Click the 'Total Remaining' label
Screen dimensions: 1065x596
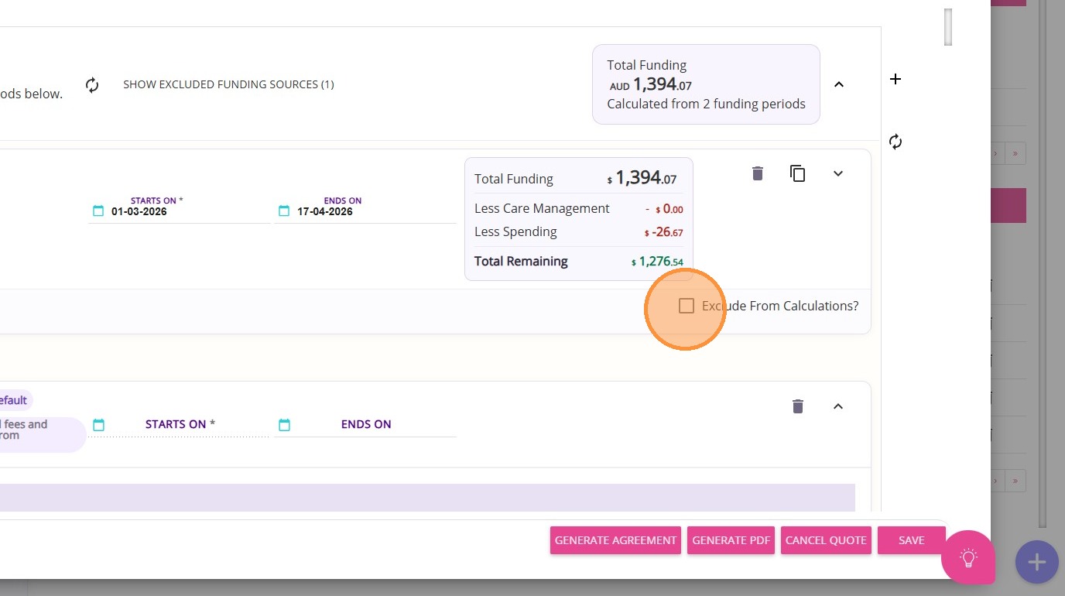pos(521,261)
